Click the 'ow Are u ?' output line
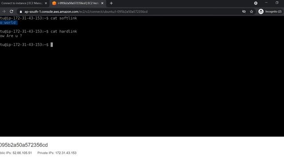The image size is (284, 160). coord(11,36)
